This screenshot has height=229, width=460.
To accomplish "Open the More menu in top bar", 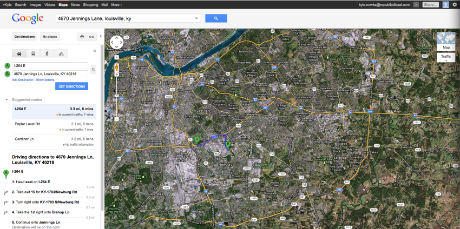I will 116,4.
